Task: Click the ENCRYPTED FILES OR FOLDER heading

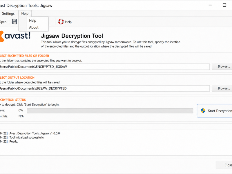Action: (24, 56)
